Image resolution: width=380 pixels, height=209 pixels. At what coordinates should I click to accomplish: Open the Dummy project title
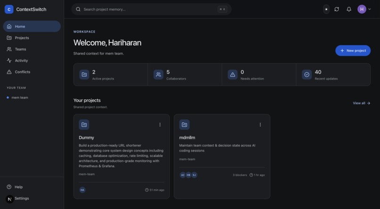[86, 137]
